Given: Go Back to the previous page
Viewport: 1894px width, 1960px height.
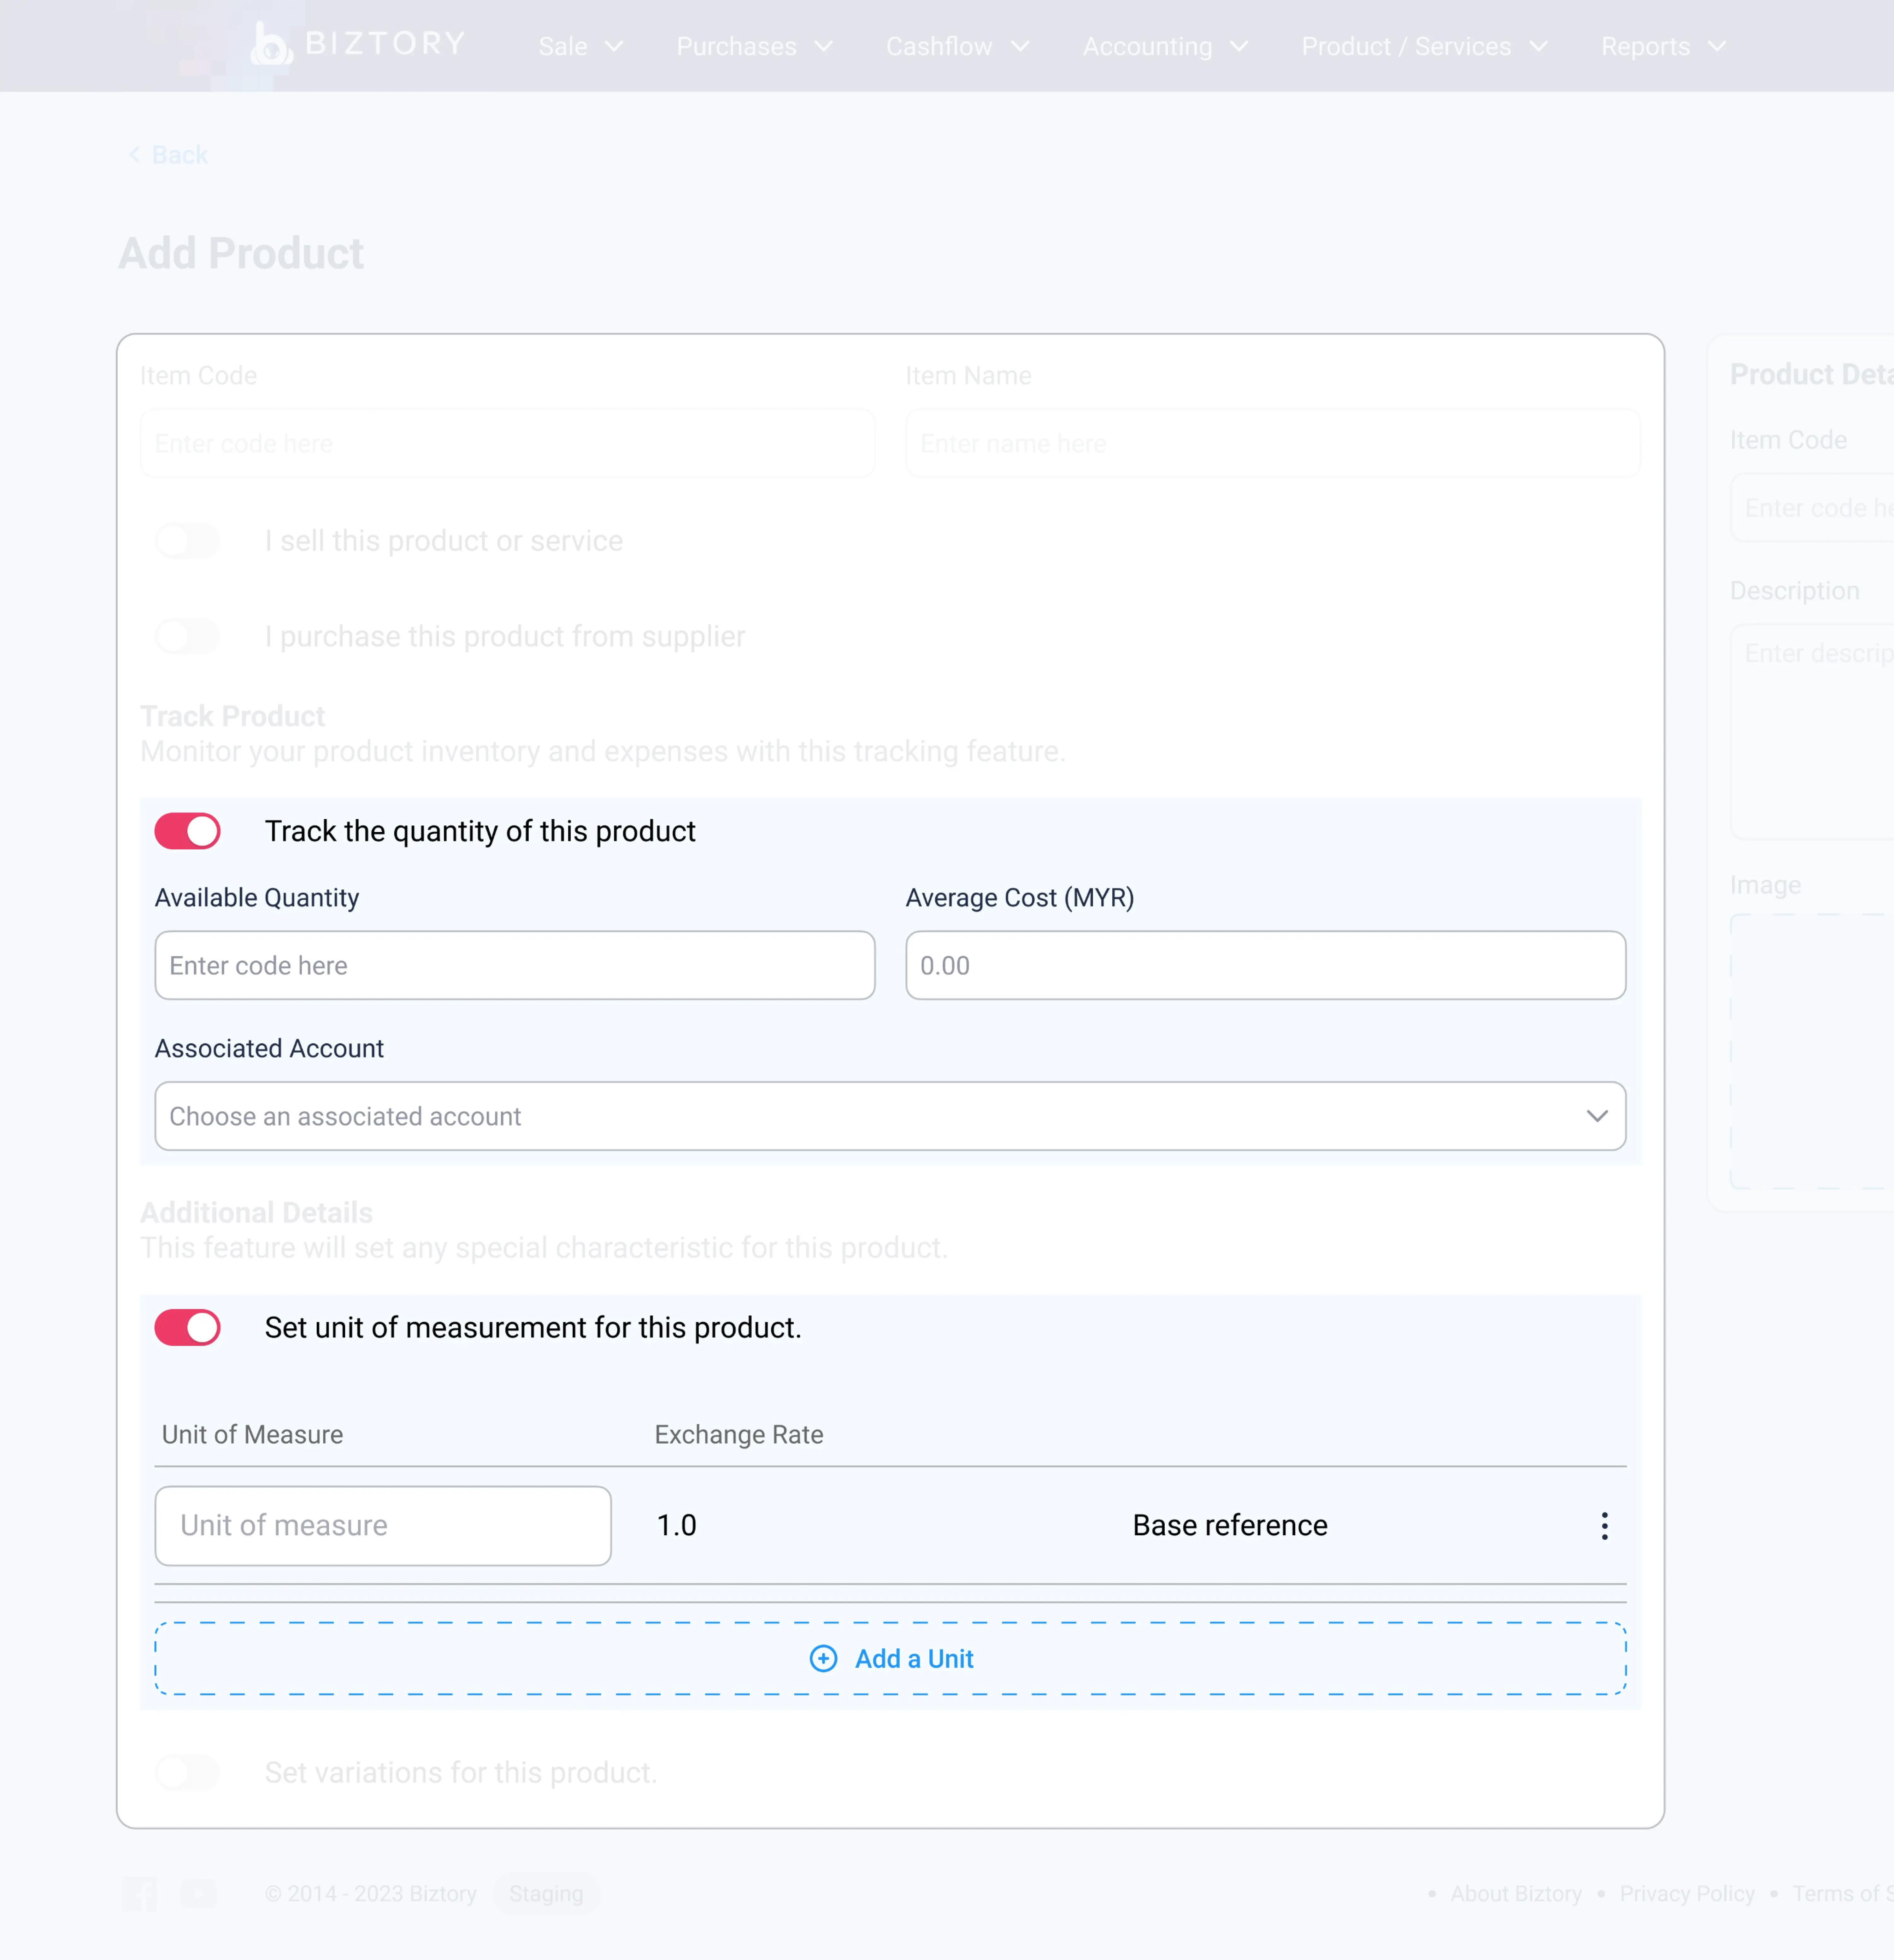Looking at the screenshot, I should [168, 155].
